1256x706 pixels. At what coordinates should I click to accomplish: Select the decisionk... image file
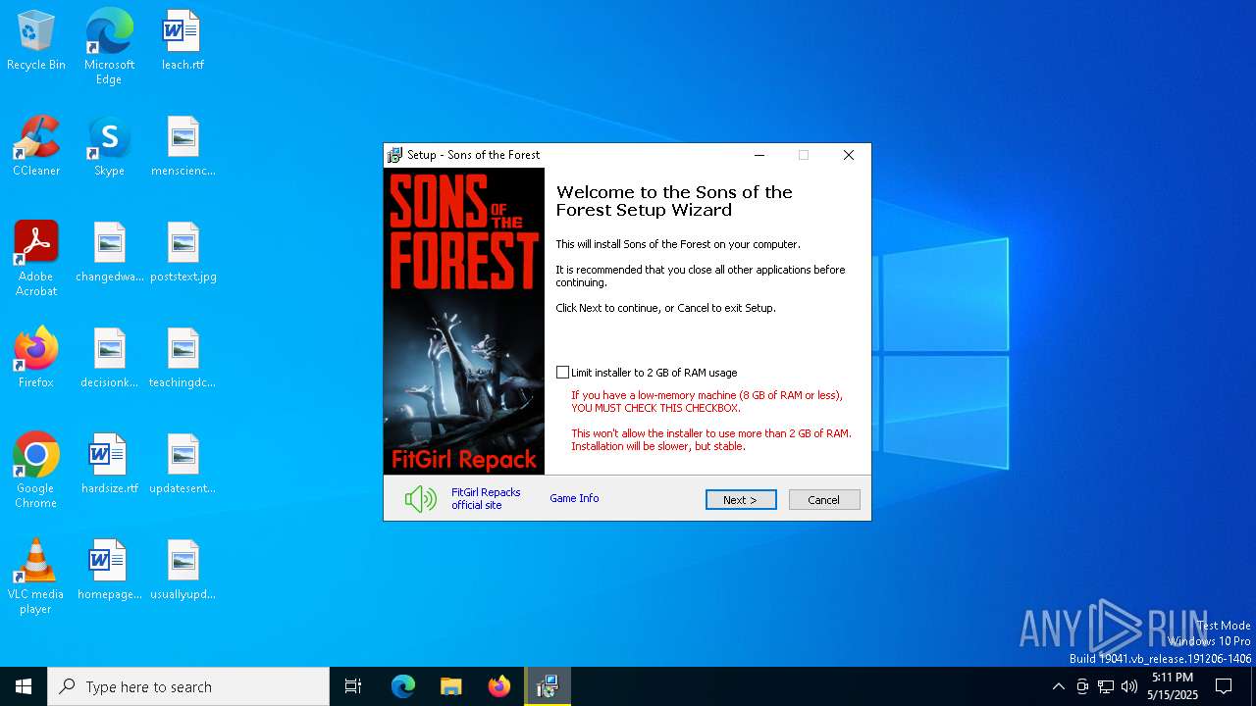[x=110, y=359]
